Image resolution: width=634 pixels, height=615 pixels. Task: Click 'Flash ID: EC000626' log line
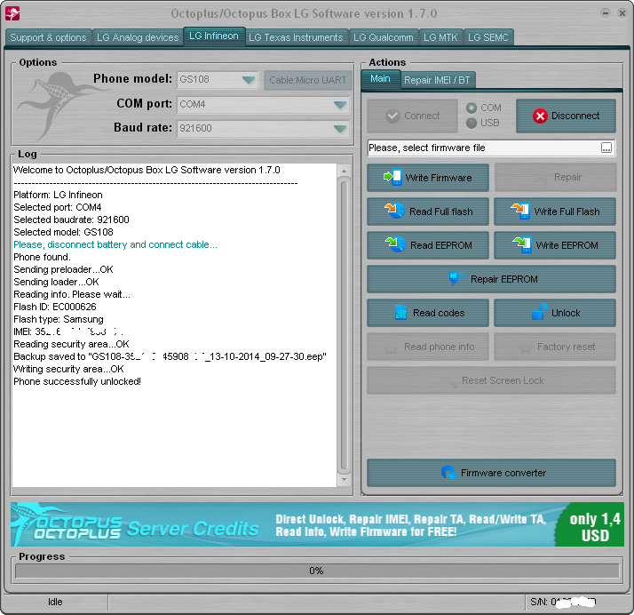click(x=55, y=307)
